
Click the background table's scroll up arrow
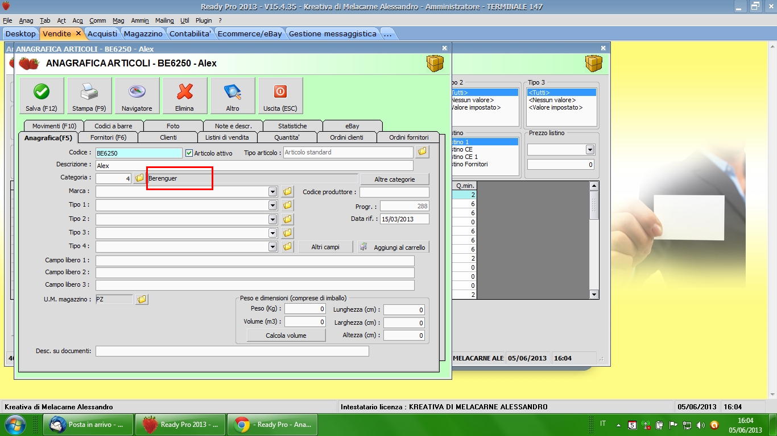[594, 186]
